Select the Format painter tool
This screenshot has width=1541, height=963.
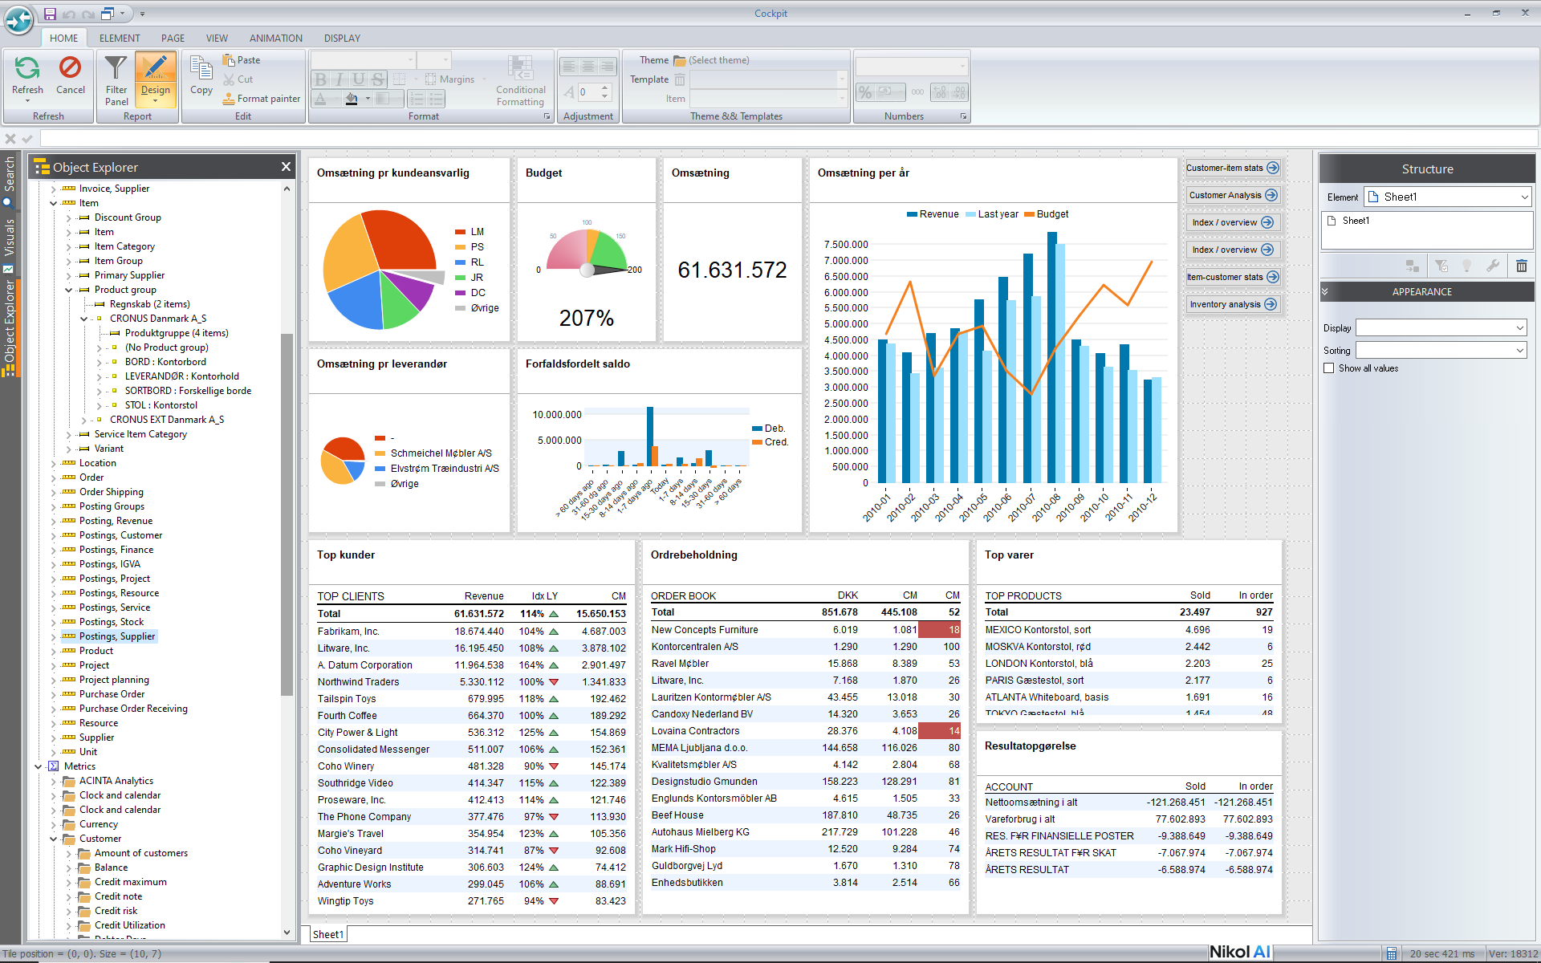(x=262, y=99)
